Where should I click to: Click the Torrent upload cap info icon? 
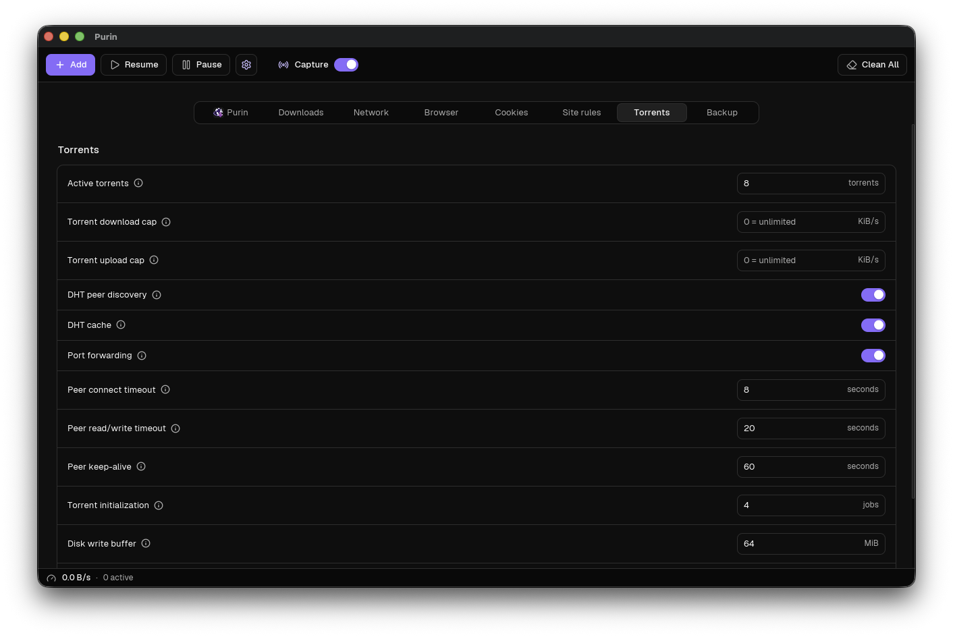click(x=154, y=260)
